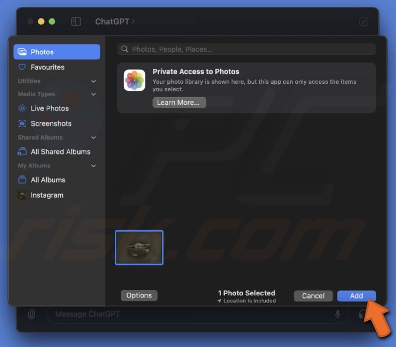The width and height of the screenshot is (396, 347).
Task: Open Live Photos media type
Action: click(x=50, y=108)
